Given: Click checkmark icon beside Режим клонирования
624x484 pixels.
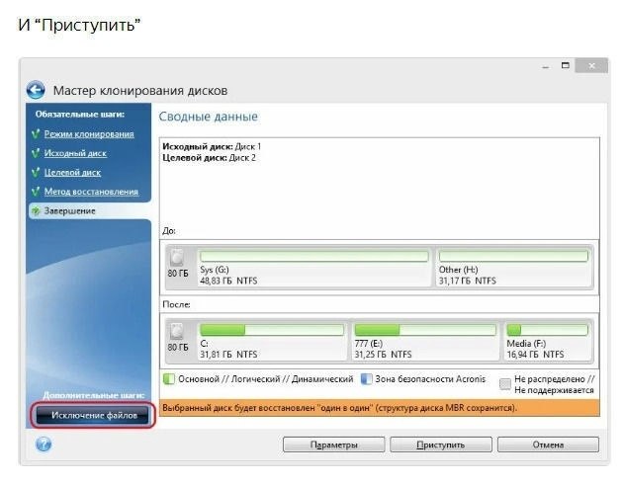Looking at the screenshot, I should (37, 134).
